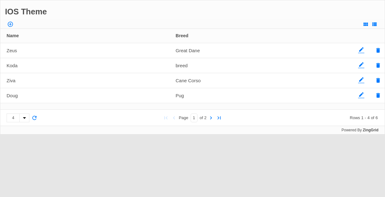
Task: Go to the next page
Action: point(211,118)
